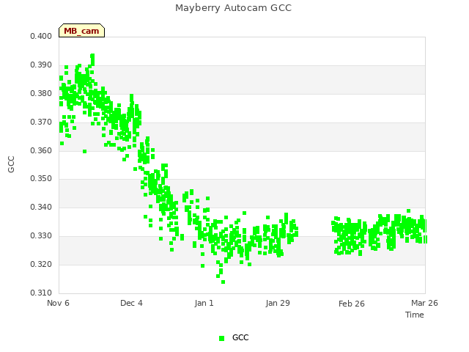Click the 0.320 y-axis label
469x352 pixels.
pyautogui.click(x=41, y=264)
